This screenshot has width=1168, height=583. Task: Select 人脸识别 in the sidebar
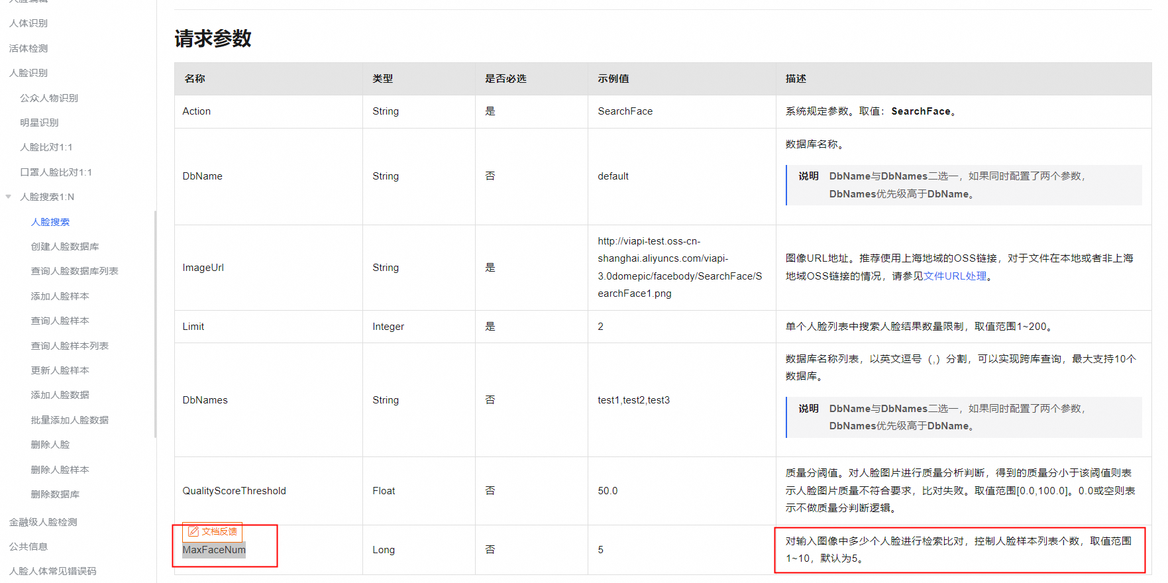pyautogui.click(x=28, y=73)
